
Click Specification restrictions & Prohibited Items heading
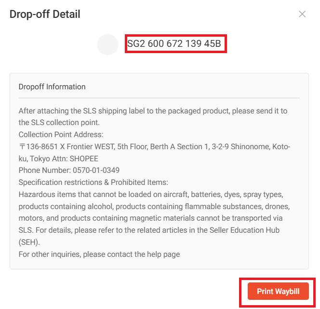93,182
